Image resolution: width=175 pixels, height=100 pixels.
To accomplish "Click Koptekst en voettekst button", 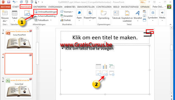I will [x=127, y=16].
